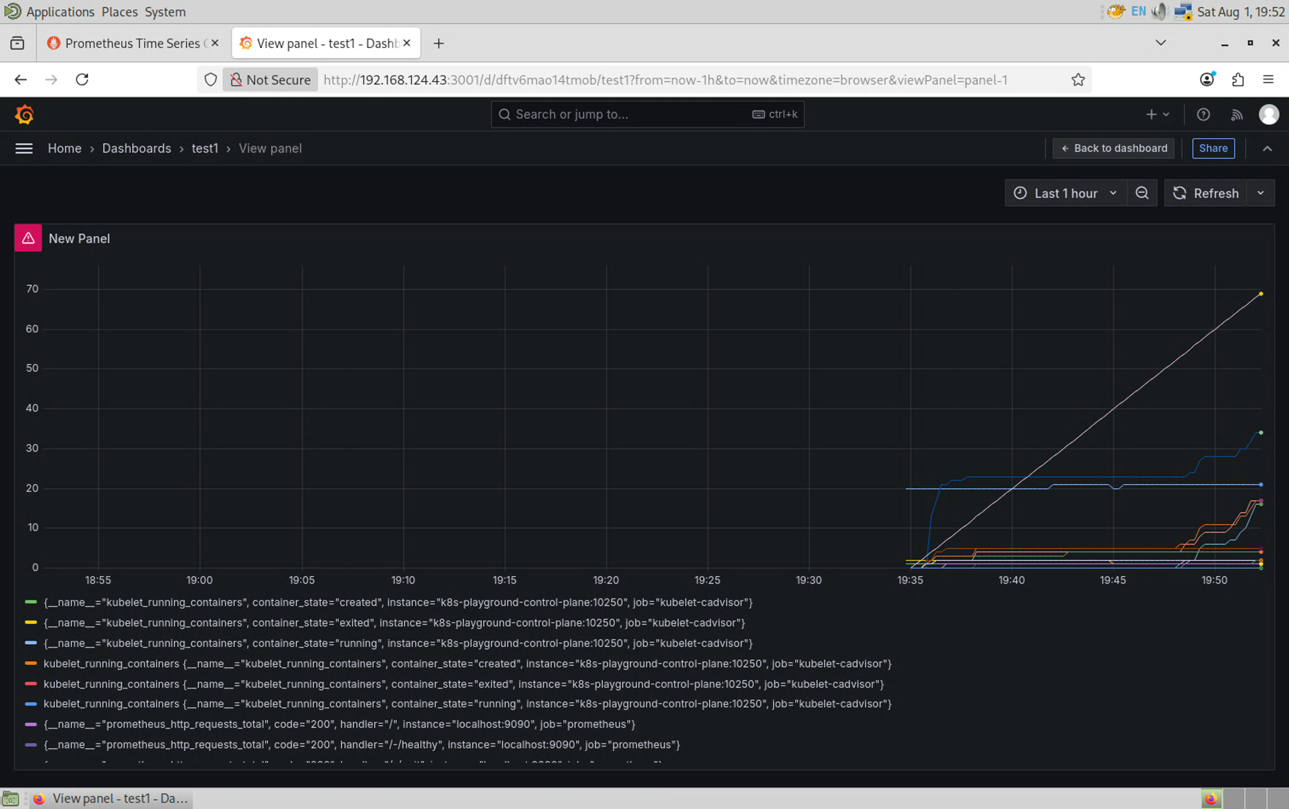Click the Not Secure site info badge
The height and width of the screenshot is (809, 1289).
point(270,80)
